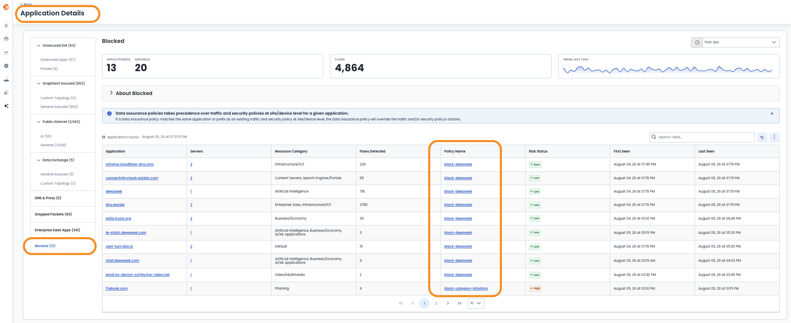Open the router device icon in sidebar
Screen dimensions: 791x323
(x=6, y=79)
